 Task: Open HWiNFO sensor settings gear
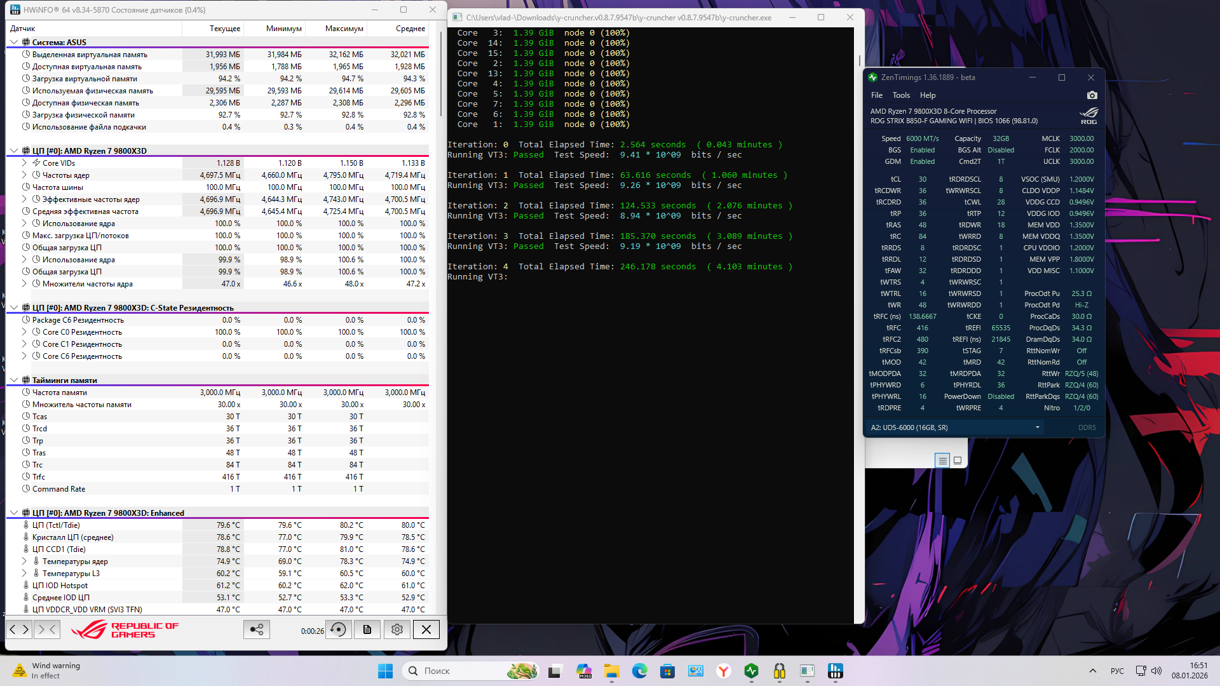[x=397, y=629]
